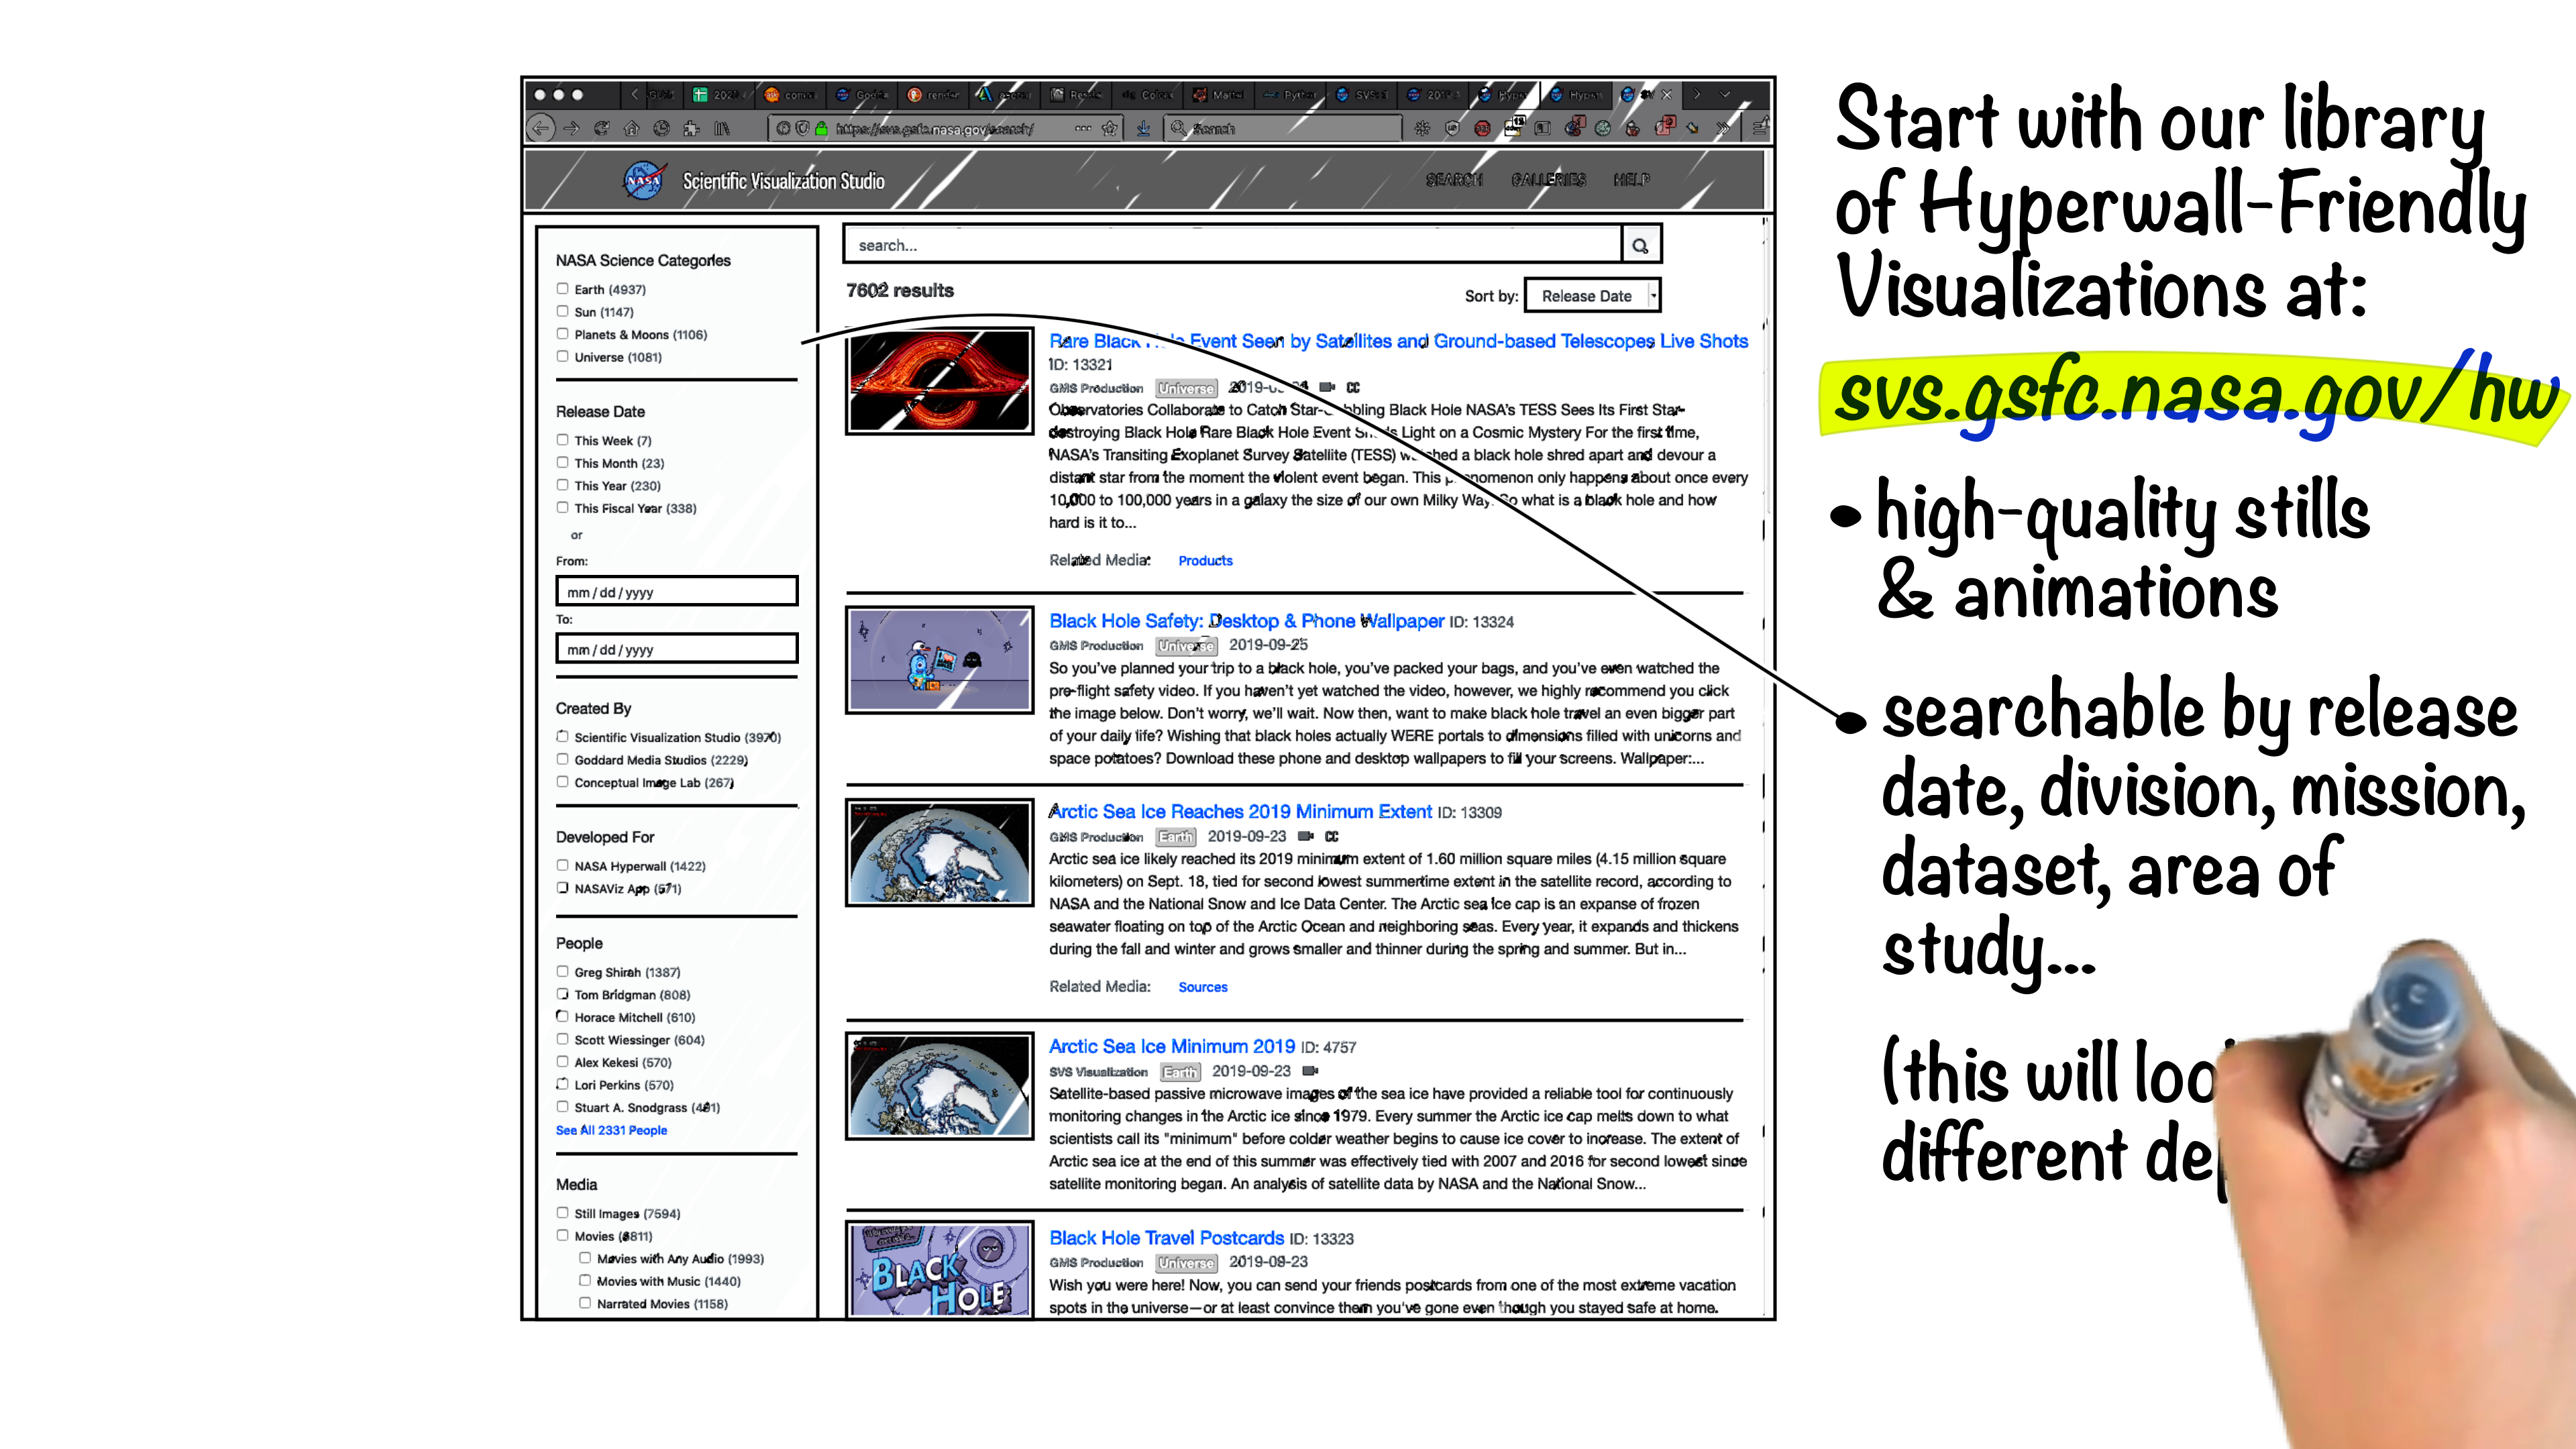
Task: Open the Black Hole Safety wallpaper result
Action: (1246, 621)
